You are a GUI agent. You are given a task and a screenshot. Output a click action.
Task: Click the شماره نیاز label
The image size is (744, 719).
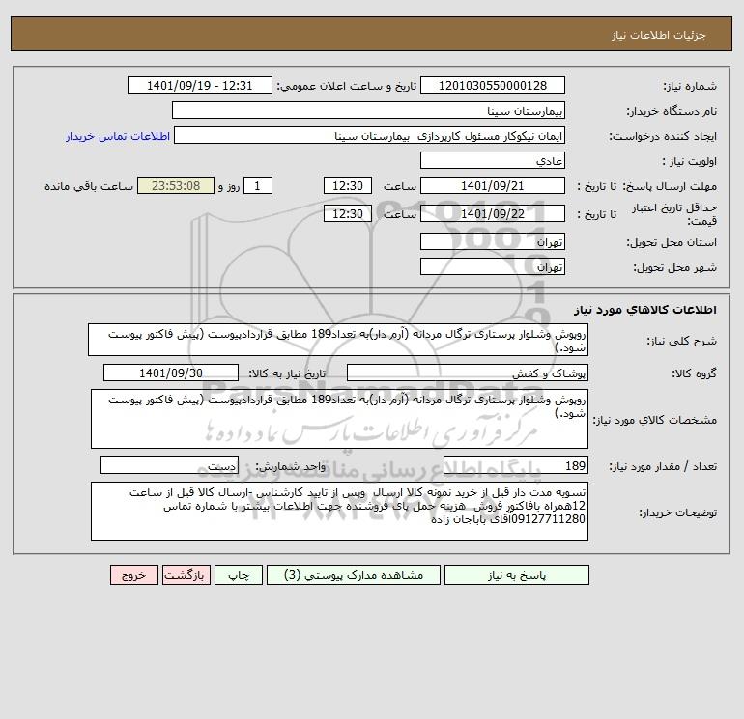[x=690, y=86]
